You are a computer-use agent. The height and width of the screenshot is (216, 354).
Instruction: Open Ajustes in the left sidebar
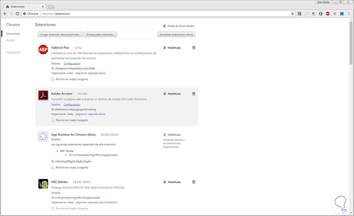coord(11,40)
